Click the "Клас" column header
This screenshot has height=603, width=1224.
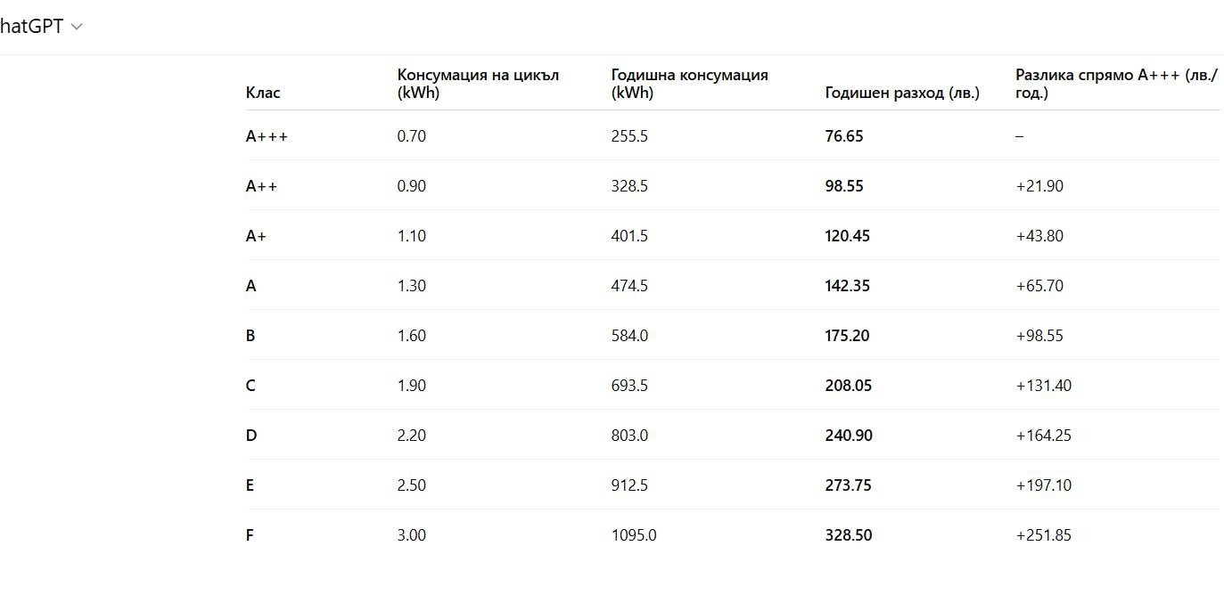pyautogui.click(x=262, y=93)
